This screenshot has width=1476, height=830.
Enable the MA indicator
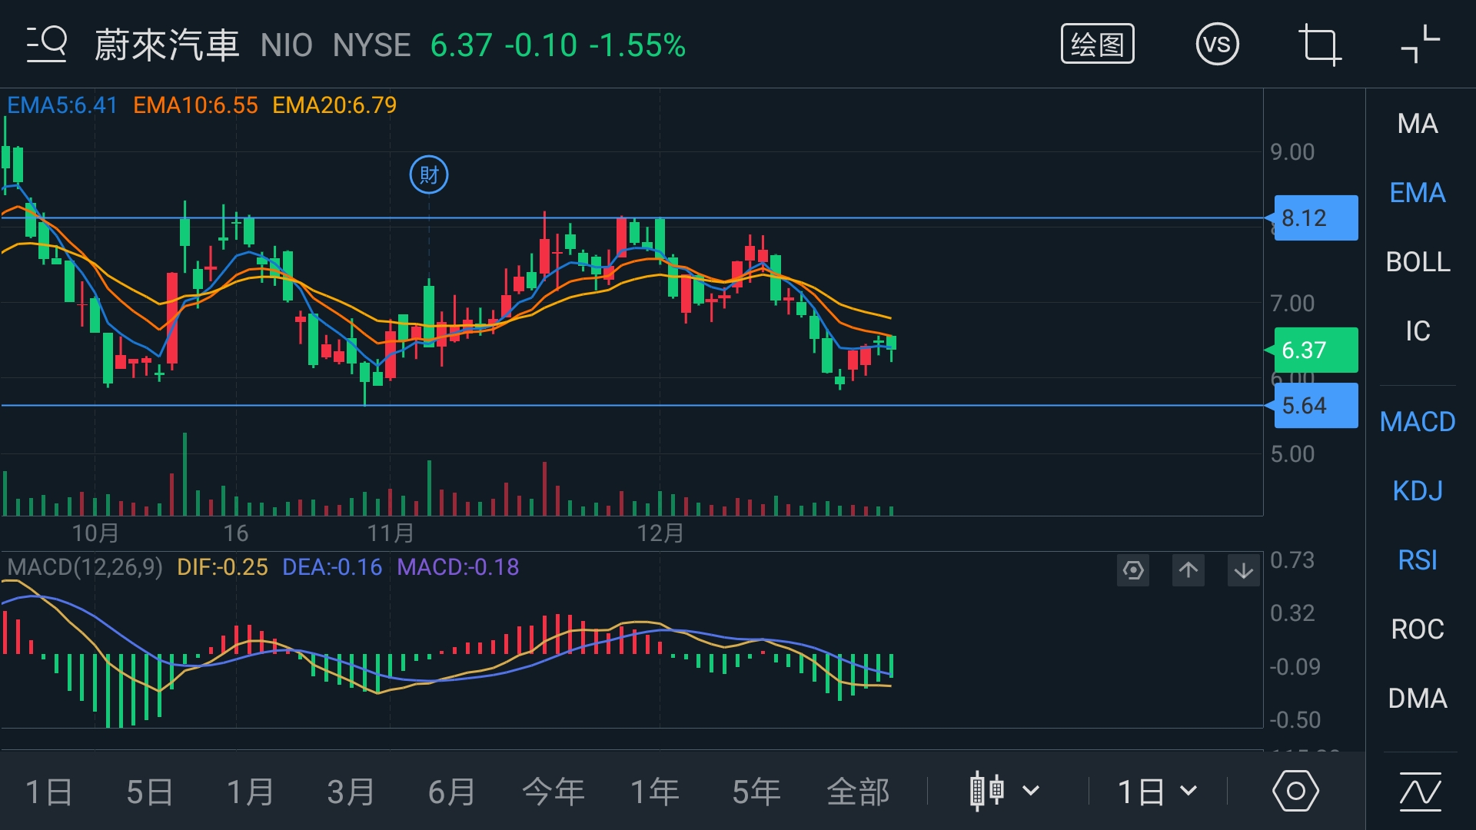(x=1418, y=124)
